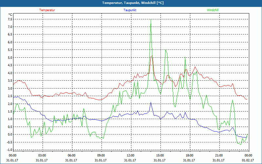Click the 21:00 time label

pos(219,155)
